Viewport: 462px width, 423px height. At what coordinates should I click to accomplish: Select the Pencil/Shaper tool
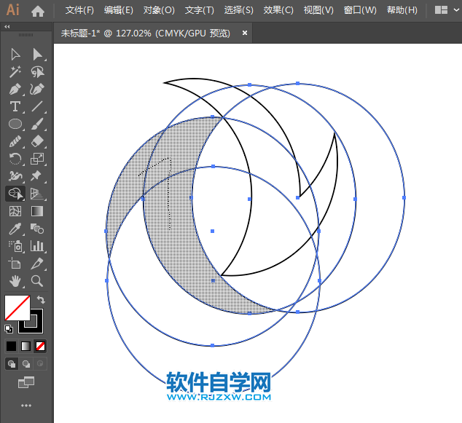[x=15, y=141]
